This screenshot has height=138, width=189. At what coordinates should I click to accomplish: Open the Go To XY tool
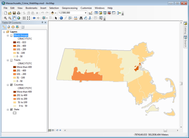tap(90, 18)
